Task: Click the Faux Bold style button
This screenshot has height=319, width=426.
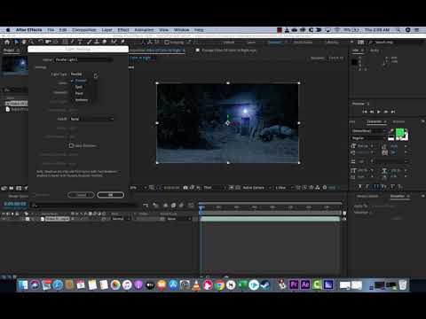Action: pyautogui.click(x=360, y=186)
